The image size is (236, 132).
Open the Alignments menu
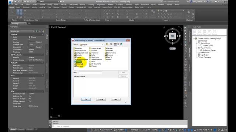click(101, 5)
